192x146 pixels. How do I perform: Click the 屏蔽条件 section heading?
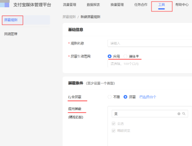tap(76, 83)
